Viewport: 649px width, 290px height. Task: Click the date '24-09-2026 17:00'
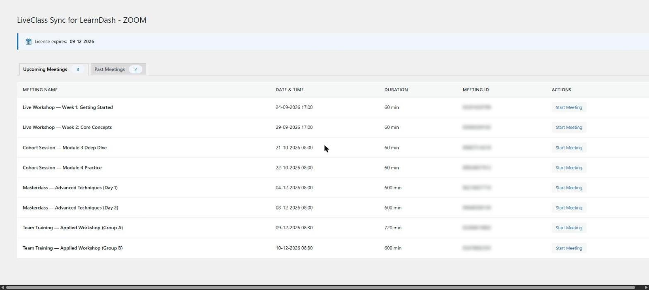294,107
